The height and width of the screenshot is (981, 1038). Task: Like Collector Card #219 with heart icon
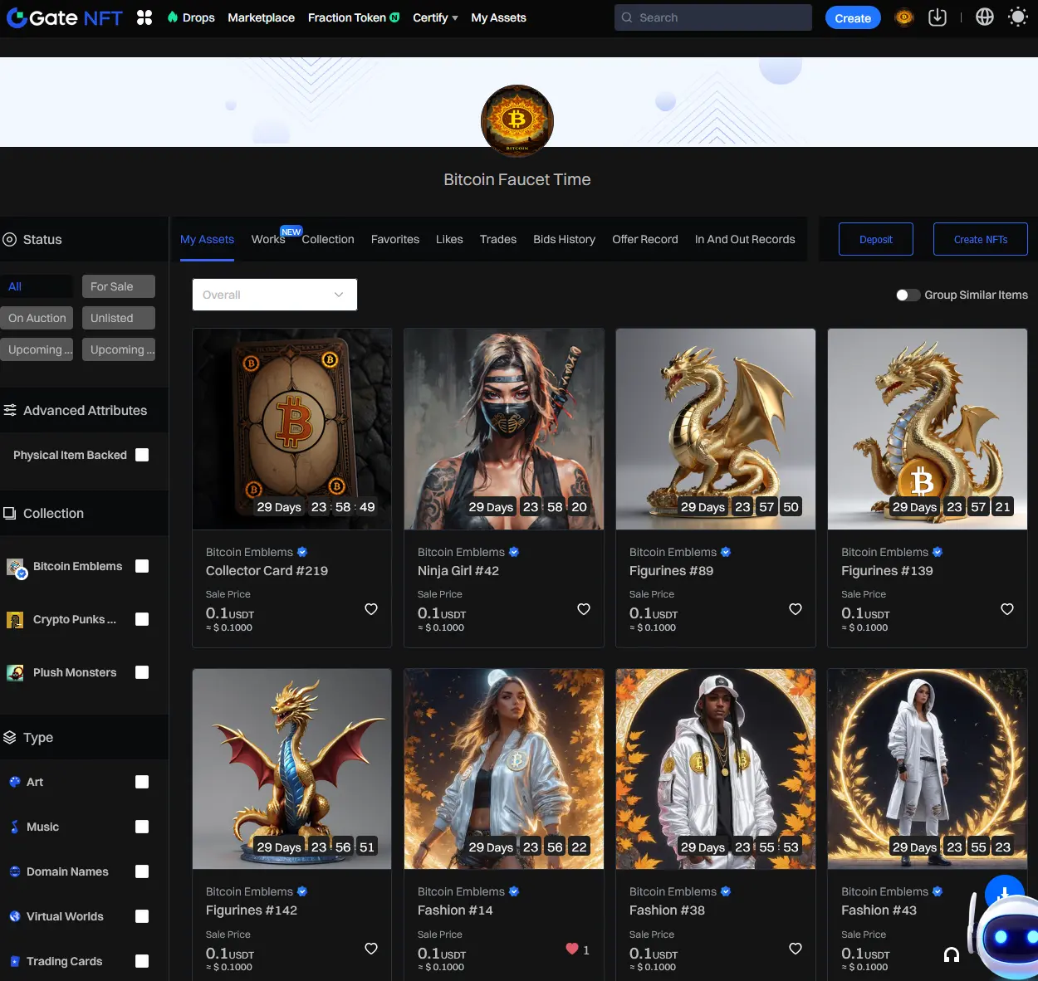click(371, 609)
